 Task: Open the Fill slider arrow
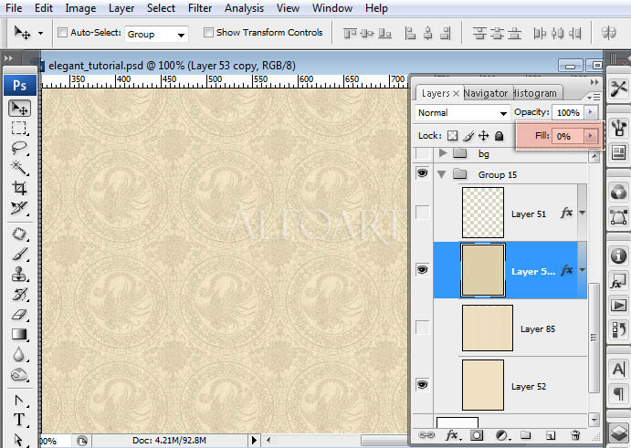pos(591,136)
